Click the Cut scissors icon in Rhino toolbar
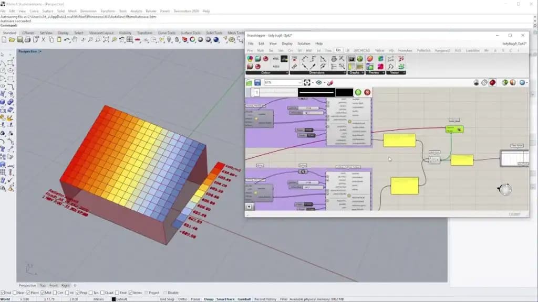Screen dimensions: 538x302 point(43,40)
